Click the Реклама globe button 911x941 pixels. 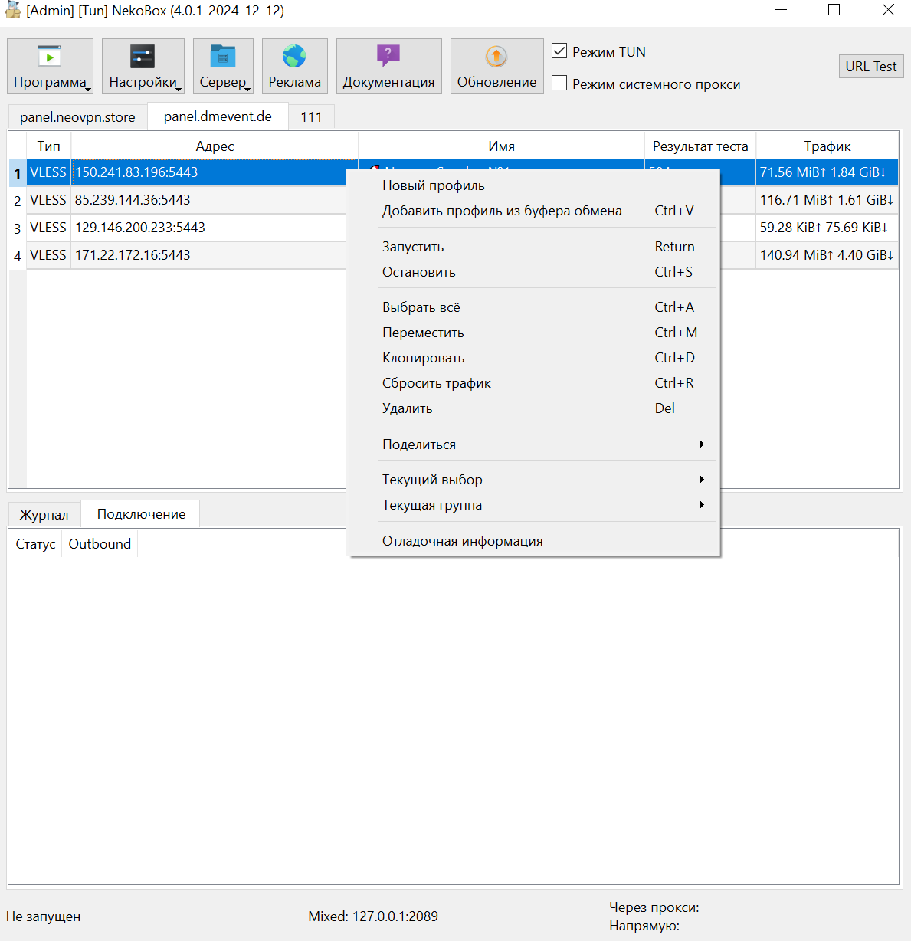coord(295,67)
